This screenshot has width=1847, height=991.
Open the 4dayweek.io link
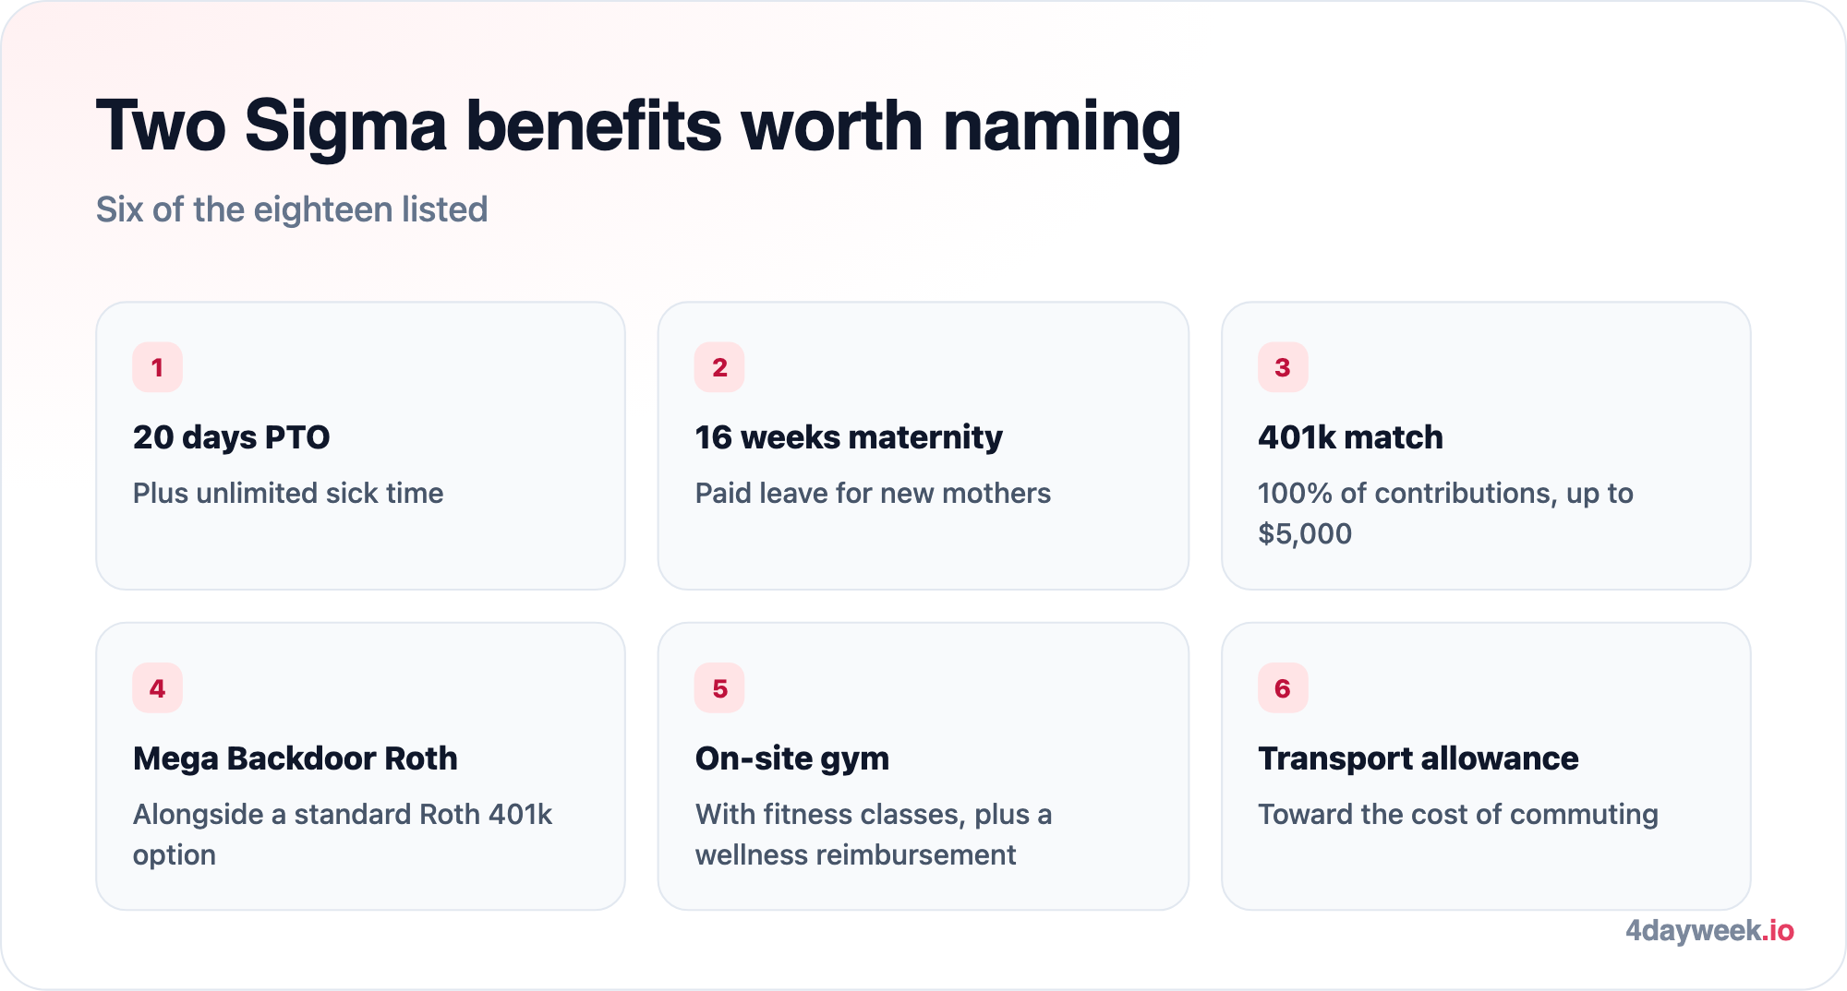(x=1709, y=930)
